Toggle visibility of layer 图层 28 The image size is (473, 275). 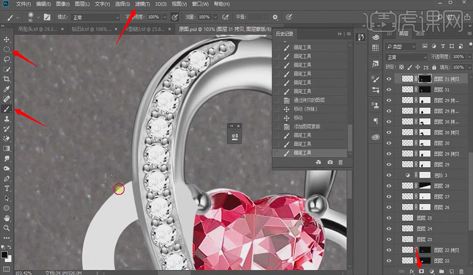click(x=389, y=186)
